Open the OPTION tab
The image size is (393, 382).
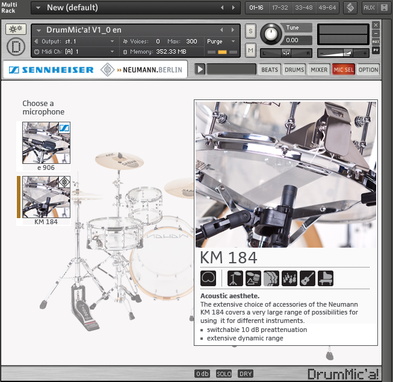368,69
